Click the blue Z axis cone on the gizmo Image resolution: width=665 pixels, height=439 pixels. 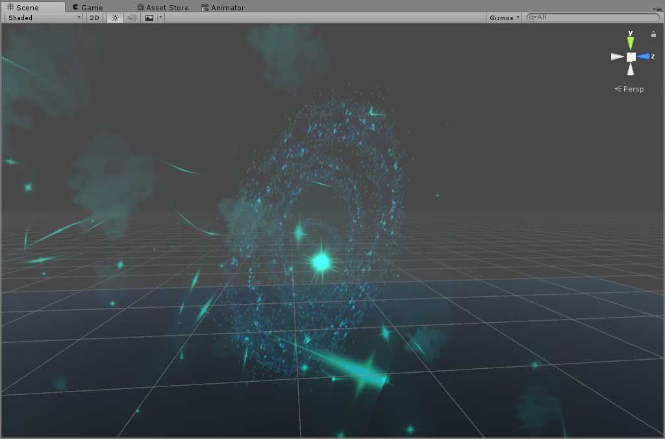click(x=644, y=56)
